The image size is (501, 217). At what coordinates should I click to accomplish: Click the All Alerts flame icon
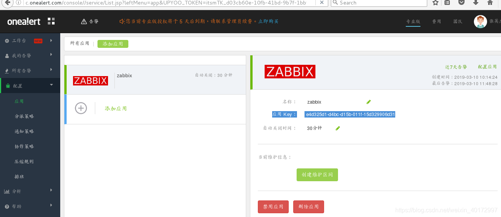coord(7,71)
